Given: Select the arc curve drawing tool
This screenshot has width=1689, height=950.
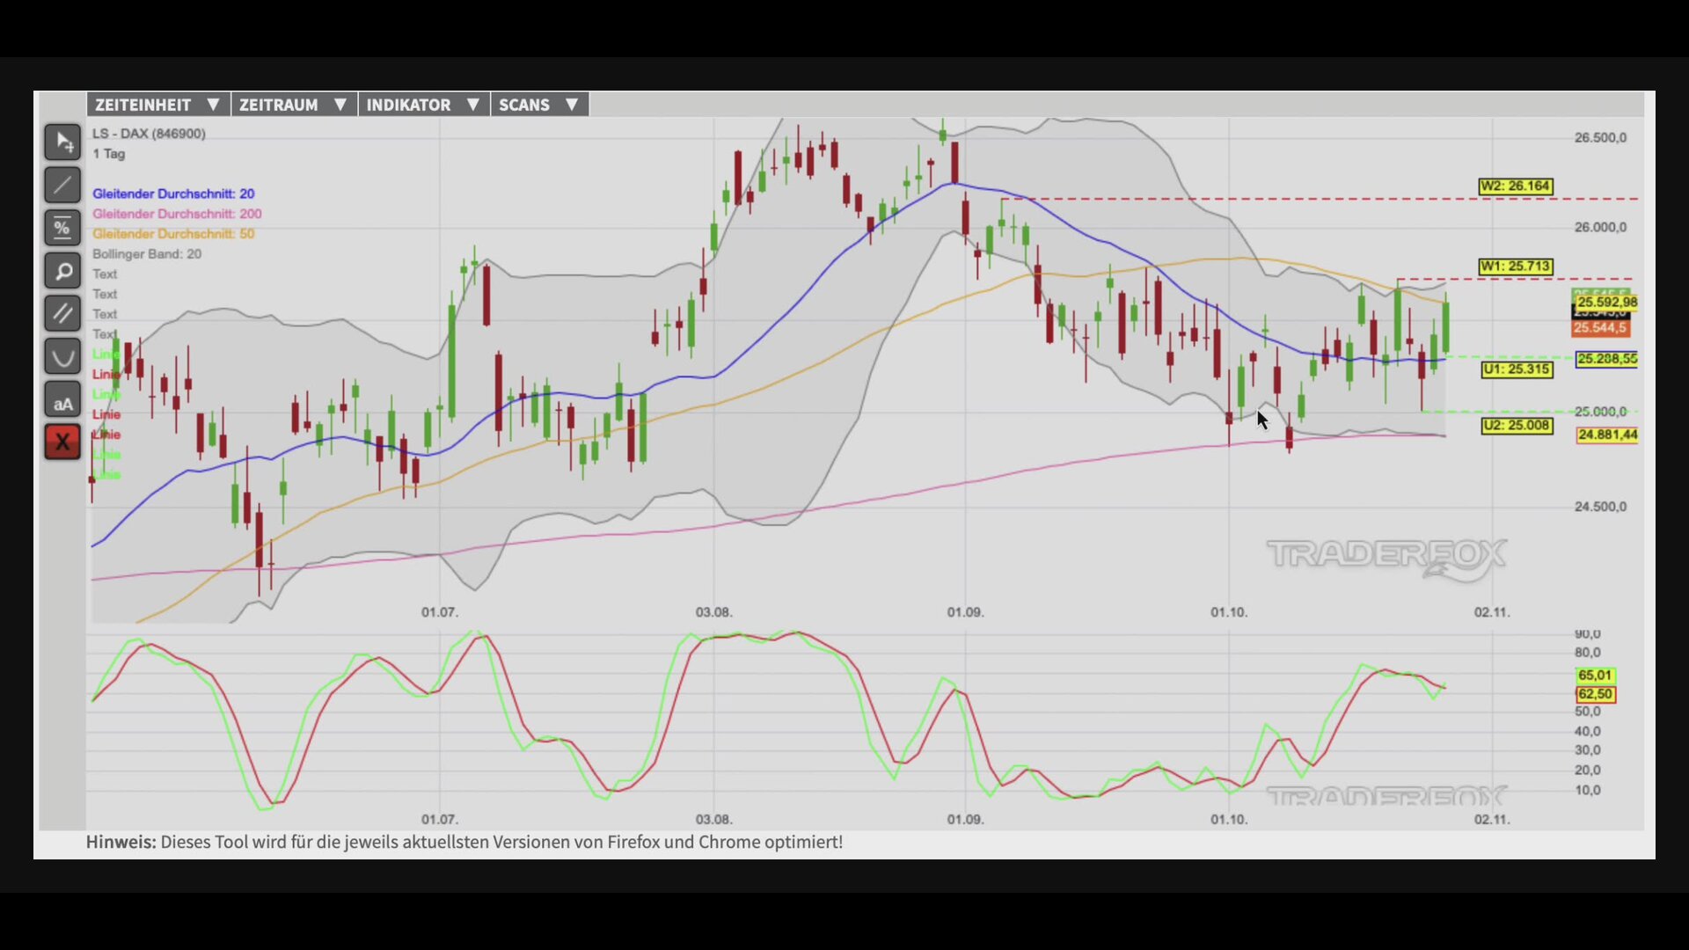Looking at the screenshot, I should [62, 356].
